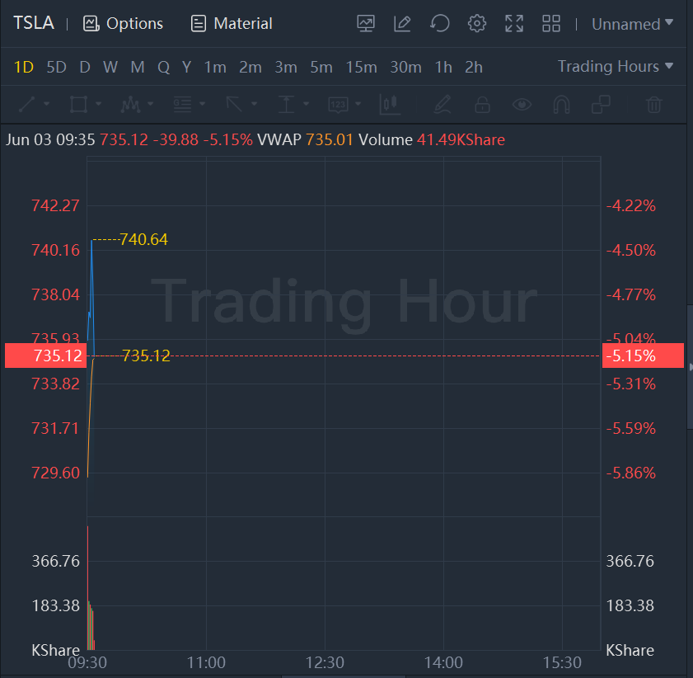The image size is (693, 678).
Task: Open the chart comparison monitor icon
Action: click(366, 24)
